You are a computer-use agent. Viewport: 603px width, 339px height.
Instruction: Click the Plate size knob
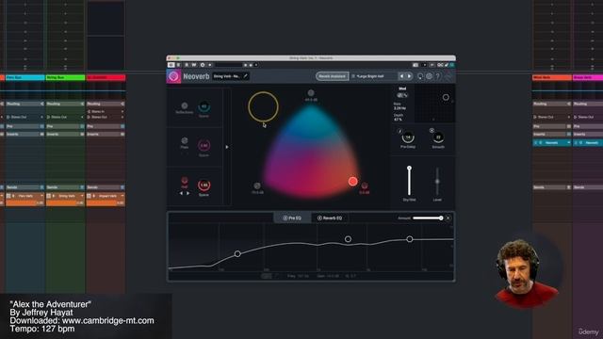point(204,145)
